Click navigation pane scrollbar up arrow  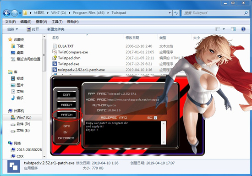pos(44,37)
